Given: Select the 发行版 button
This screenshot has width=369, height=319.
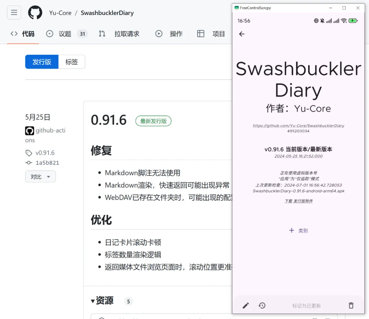Looking at the screenshot, I should click(x=42, y=62).
